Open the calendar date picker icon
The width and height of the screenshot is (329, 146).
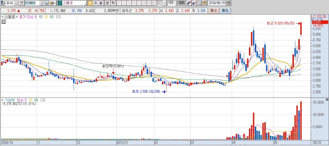(228, 3)
